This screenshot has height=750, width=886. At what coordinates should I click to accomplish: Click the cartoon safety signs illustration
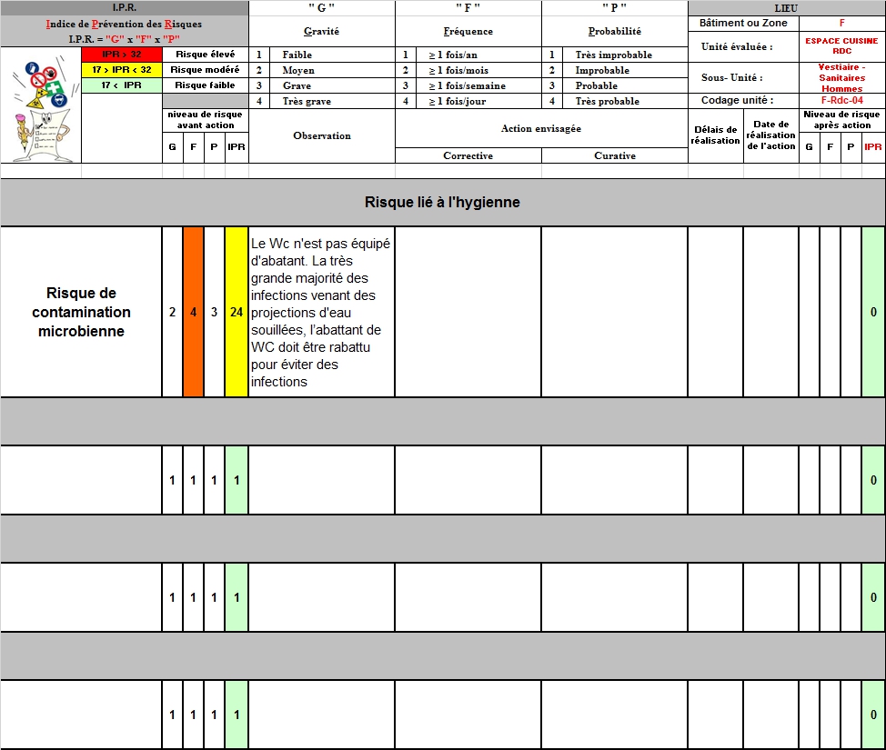[40, 105]
